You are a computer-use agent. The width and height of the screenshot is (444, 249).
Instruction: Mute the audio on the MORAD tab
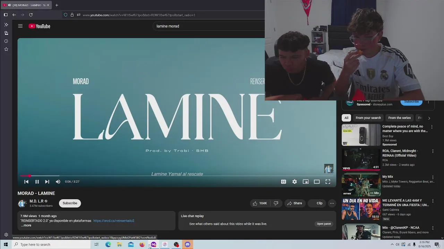[9, 5]
